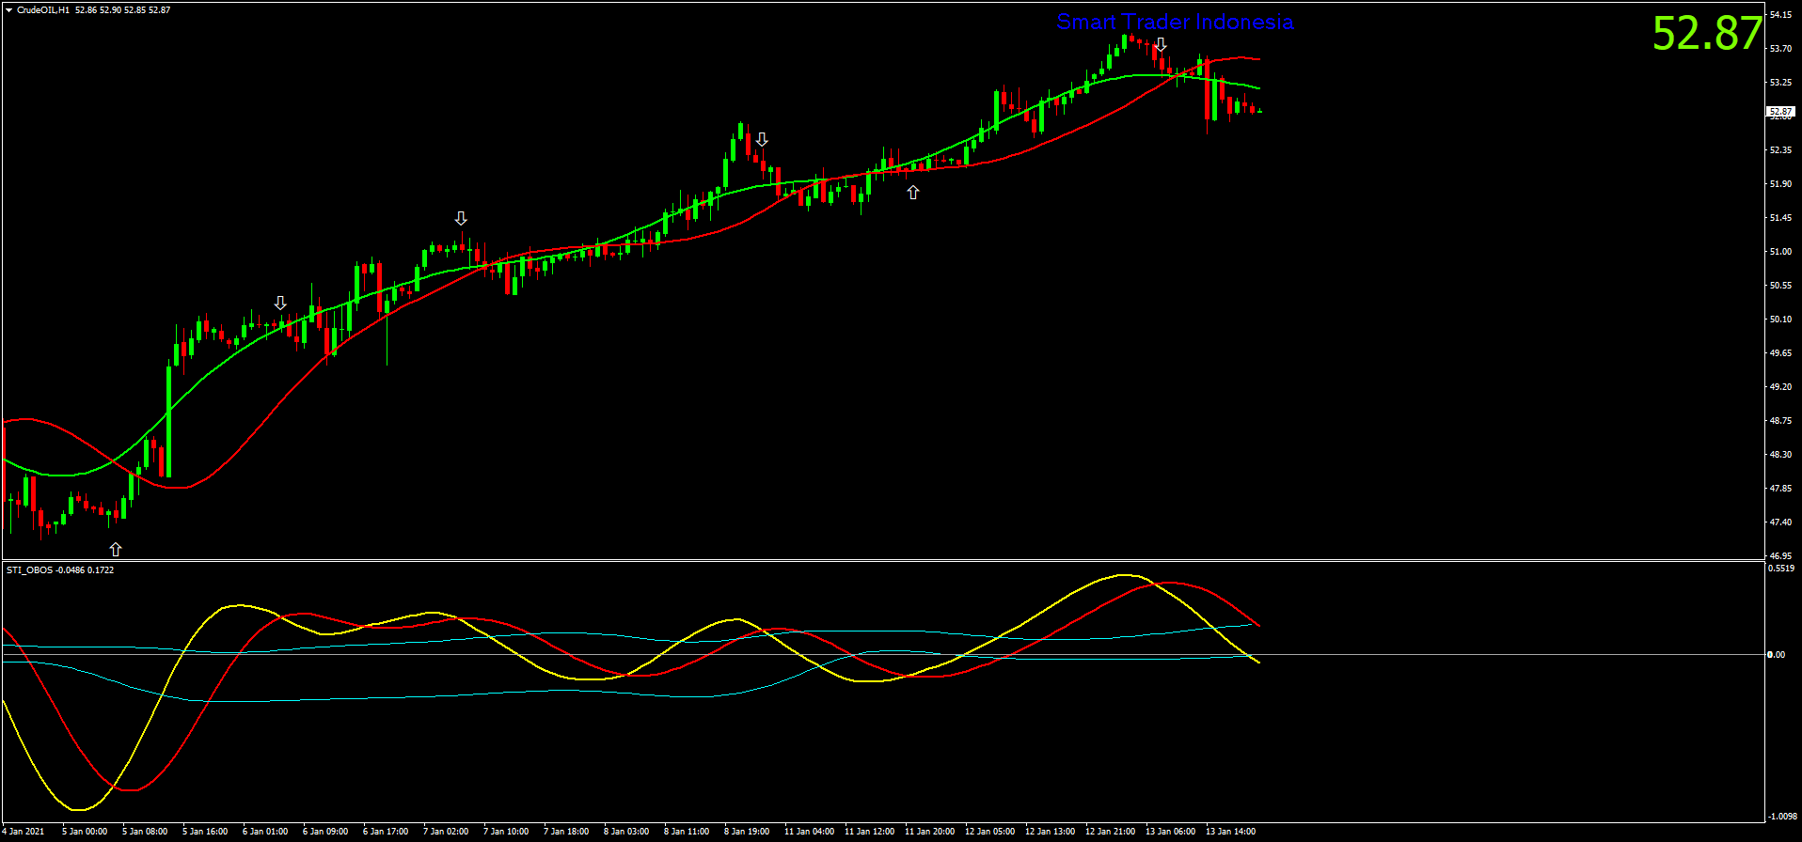This screenshot has width=1802, height=842.
Task: Click the 7 Jan 10:00 time axis label
Action: point(506,832)
